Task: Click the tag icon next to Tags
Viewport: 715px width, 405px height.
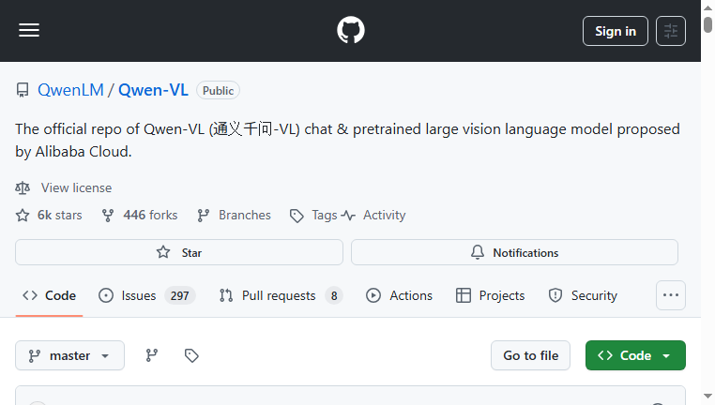Action: click(x=297, y=216)
